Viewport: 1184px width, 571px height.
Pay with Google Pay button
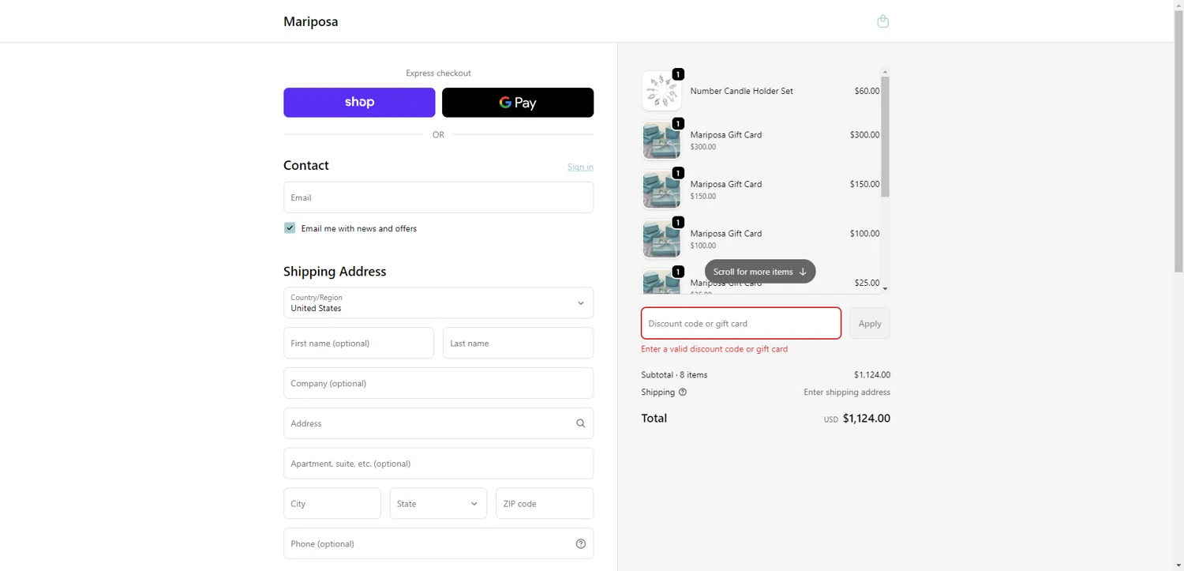pyautogui.click(x=518, y=103)
